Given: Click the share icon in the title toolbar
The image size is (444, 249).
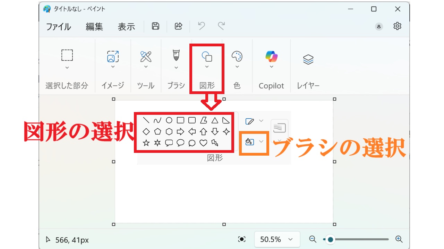Looking at the screenshot, I should [x=178, y=26].
